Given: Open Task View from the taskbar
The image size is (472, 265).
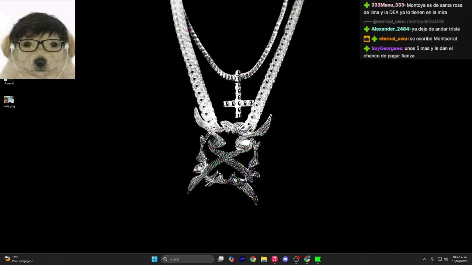Looking at the screenshot, I should pyautogui.click(x=221, y=259).
